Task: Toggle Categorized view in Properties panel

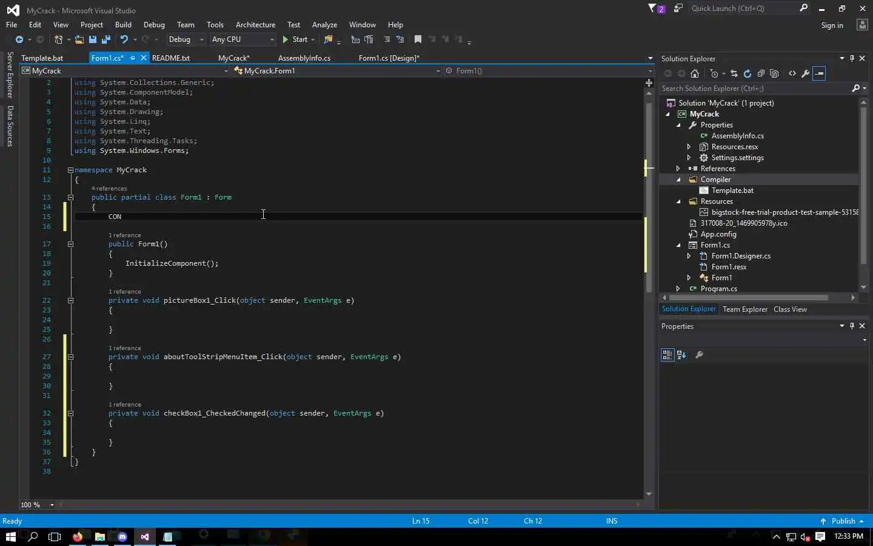Action: point(667,355)
